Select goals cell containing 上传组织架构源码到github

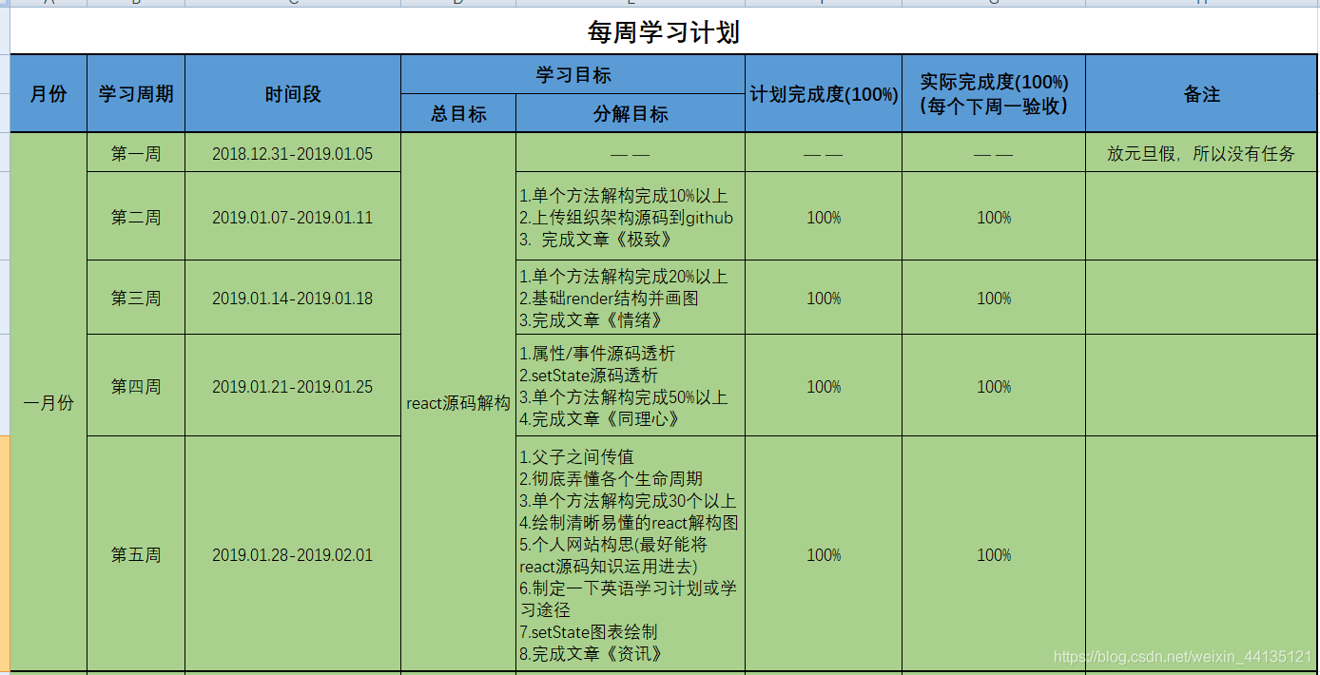tap(631, 217)
